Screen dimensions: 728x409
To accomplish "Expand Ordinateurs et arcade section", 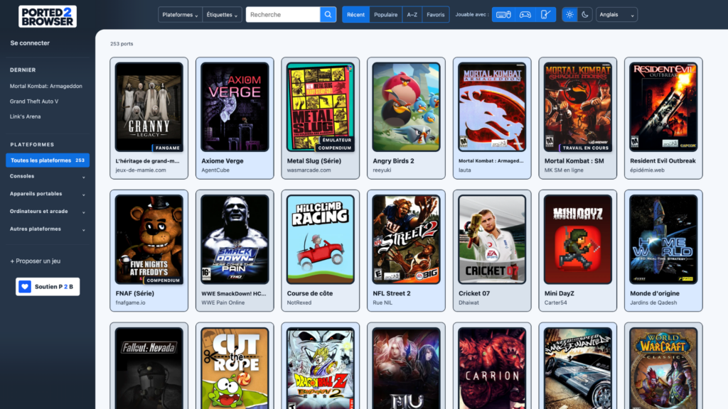I will point(48,212).
